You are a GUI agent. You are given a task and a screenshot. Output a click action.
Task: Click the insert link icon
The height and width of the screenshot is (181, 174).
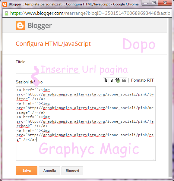[118, 80]
